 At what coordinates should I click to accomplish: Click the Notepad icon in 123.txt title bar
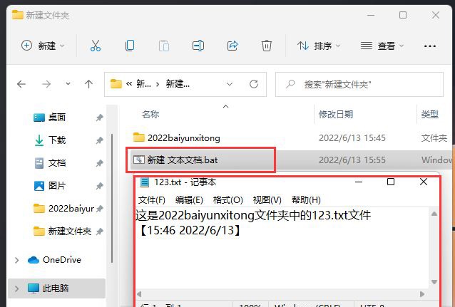tap(145, 182)
